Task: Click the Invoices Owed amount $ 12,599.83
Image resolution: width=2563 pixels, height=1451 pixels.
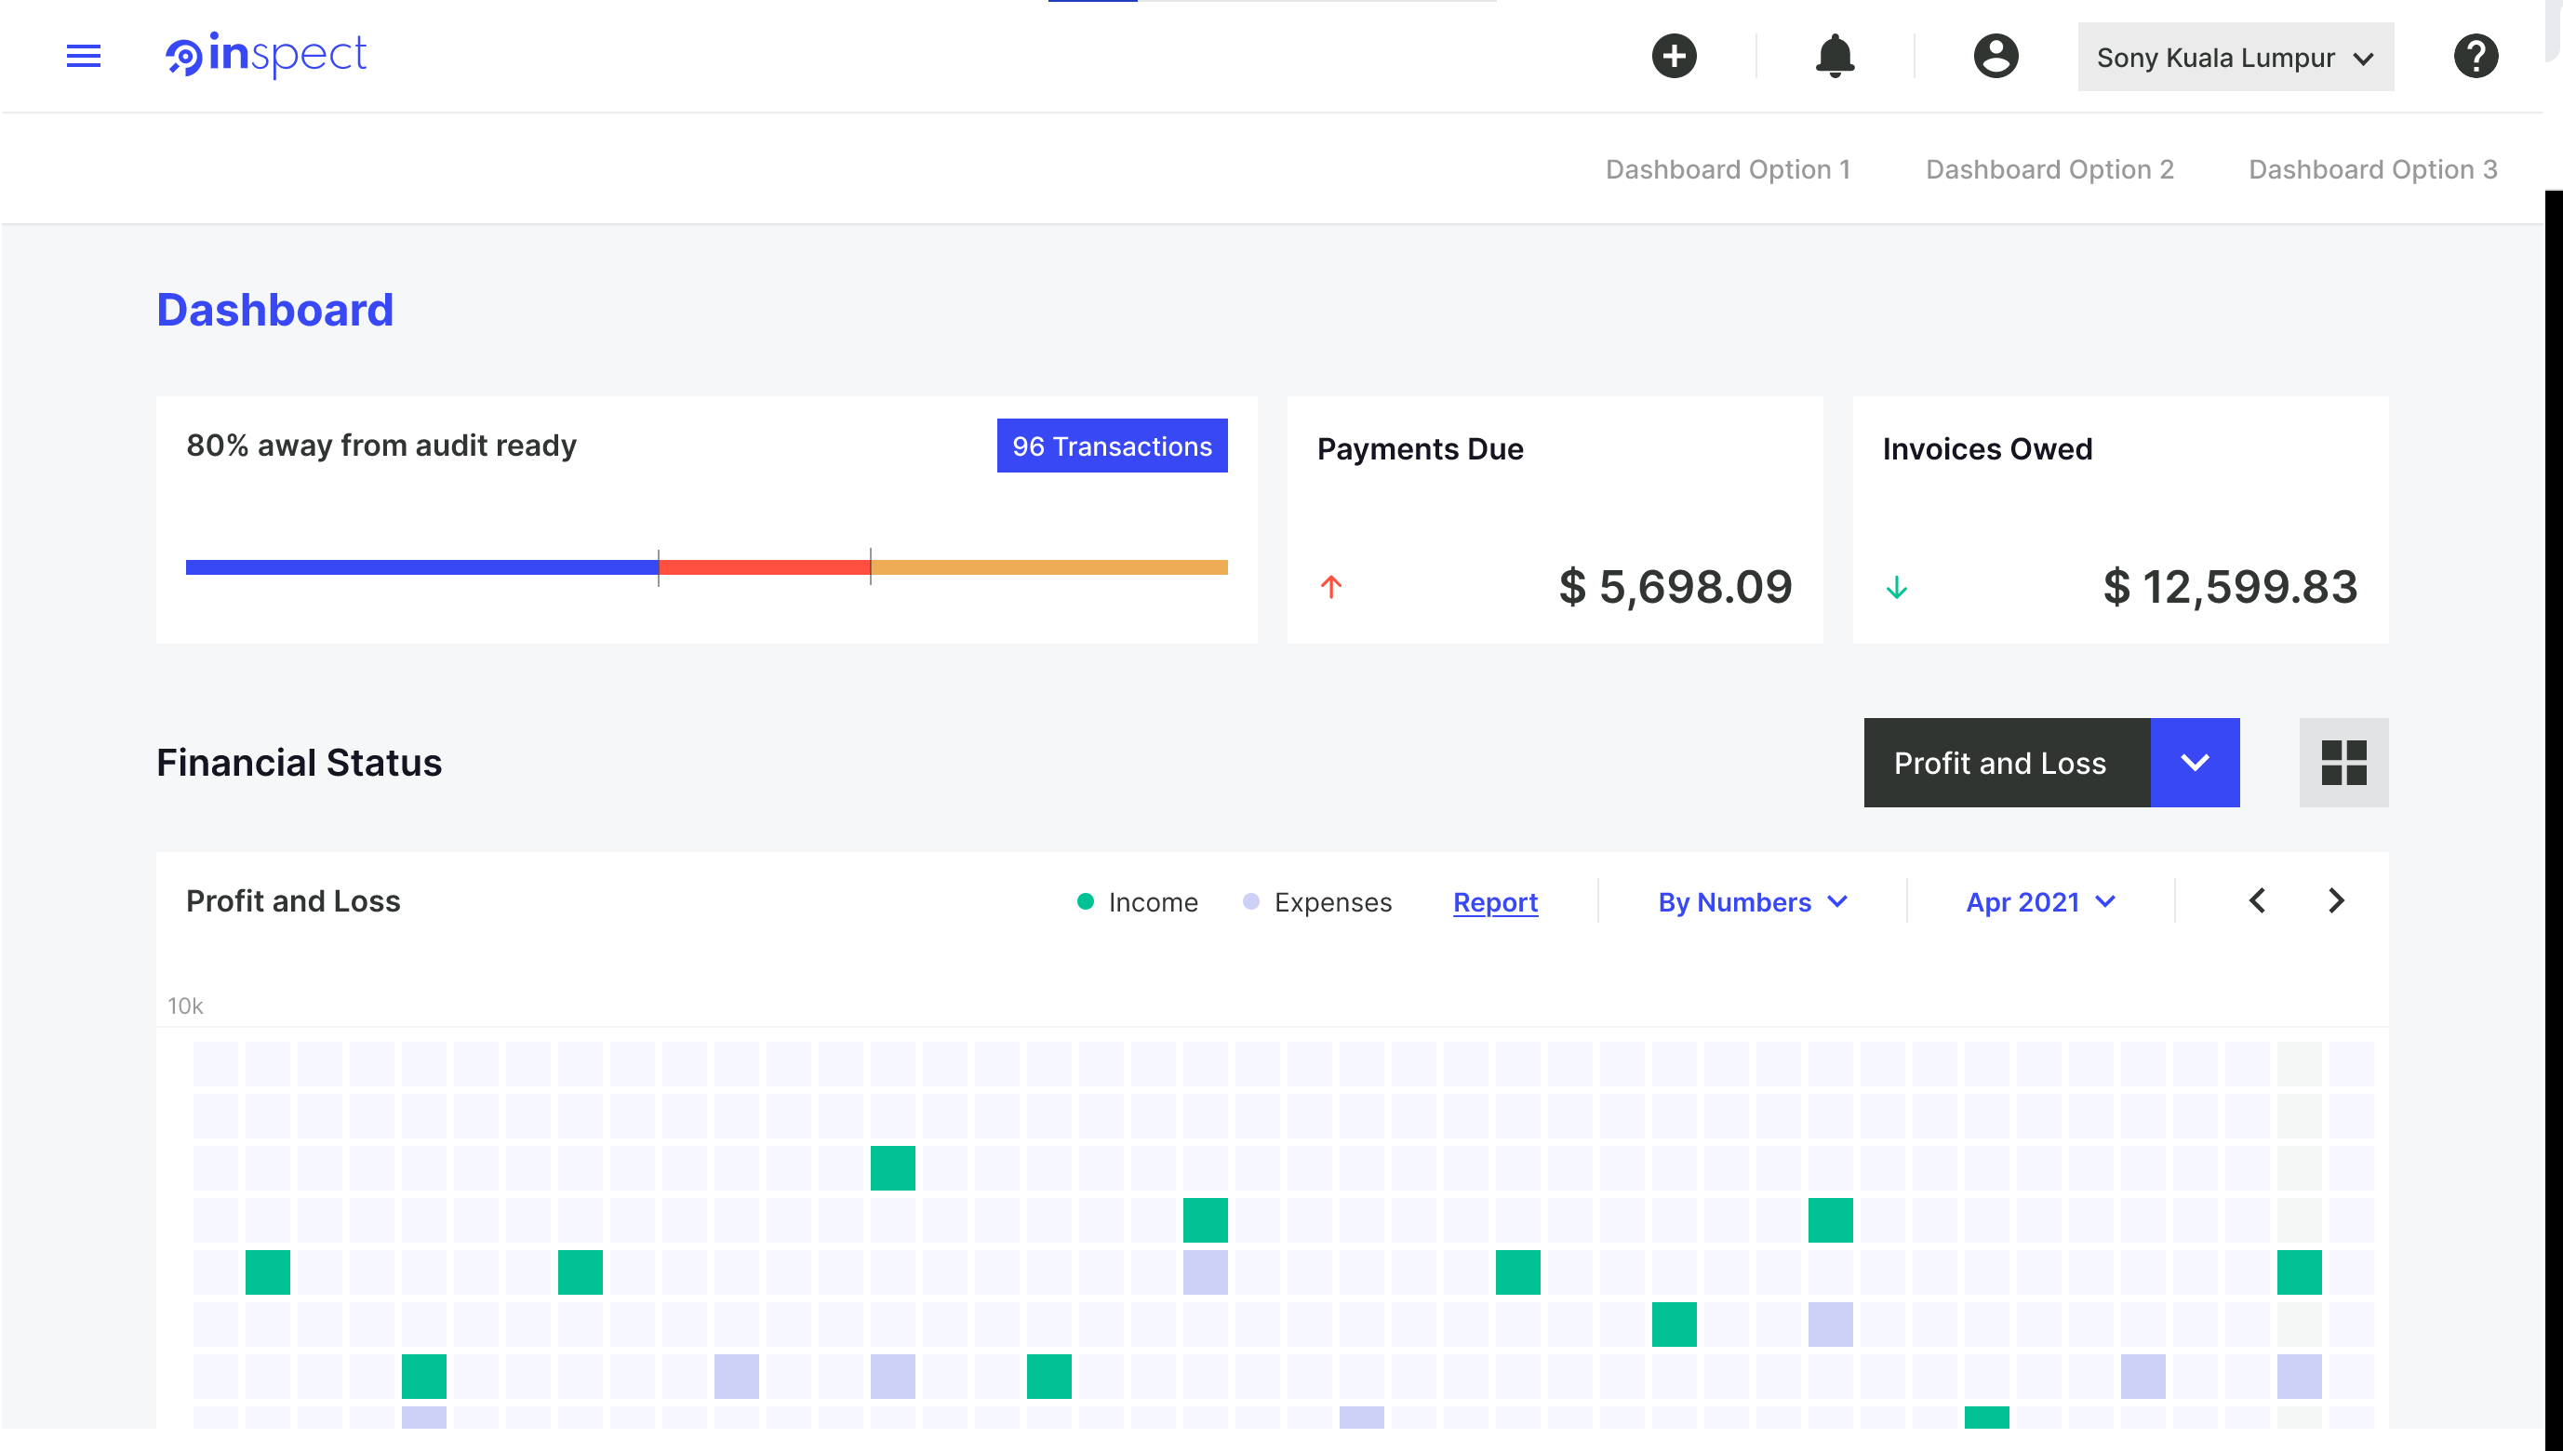Action: click(2230, 587)
